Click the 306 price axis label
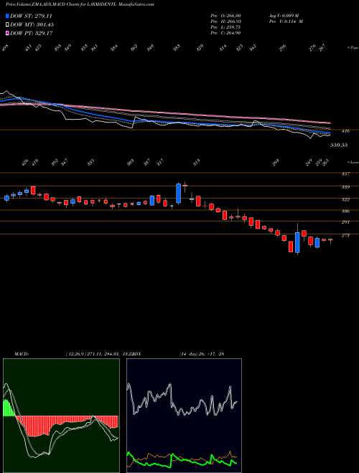The image size is (359, 473). click(x=345, y=211)
